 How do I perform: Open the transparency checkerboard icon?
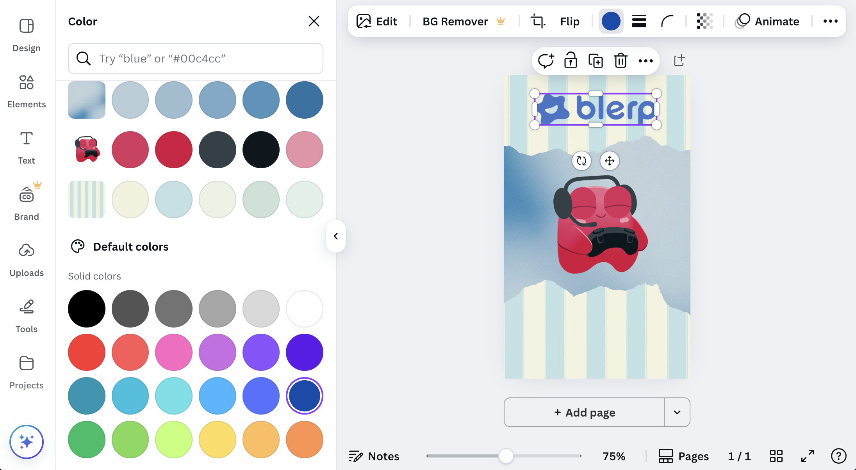click(704, 21)
